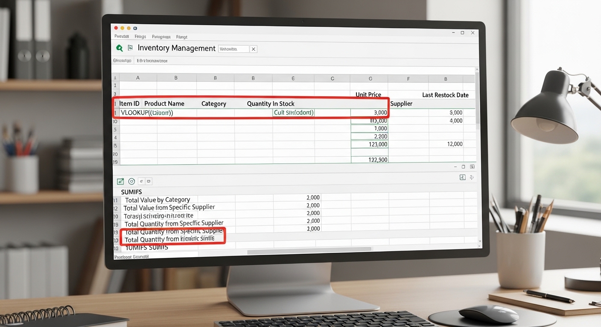Click the circular target icon above SUMIFS
601x327 pixels.
point(131,181)
